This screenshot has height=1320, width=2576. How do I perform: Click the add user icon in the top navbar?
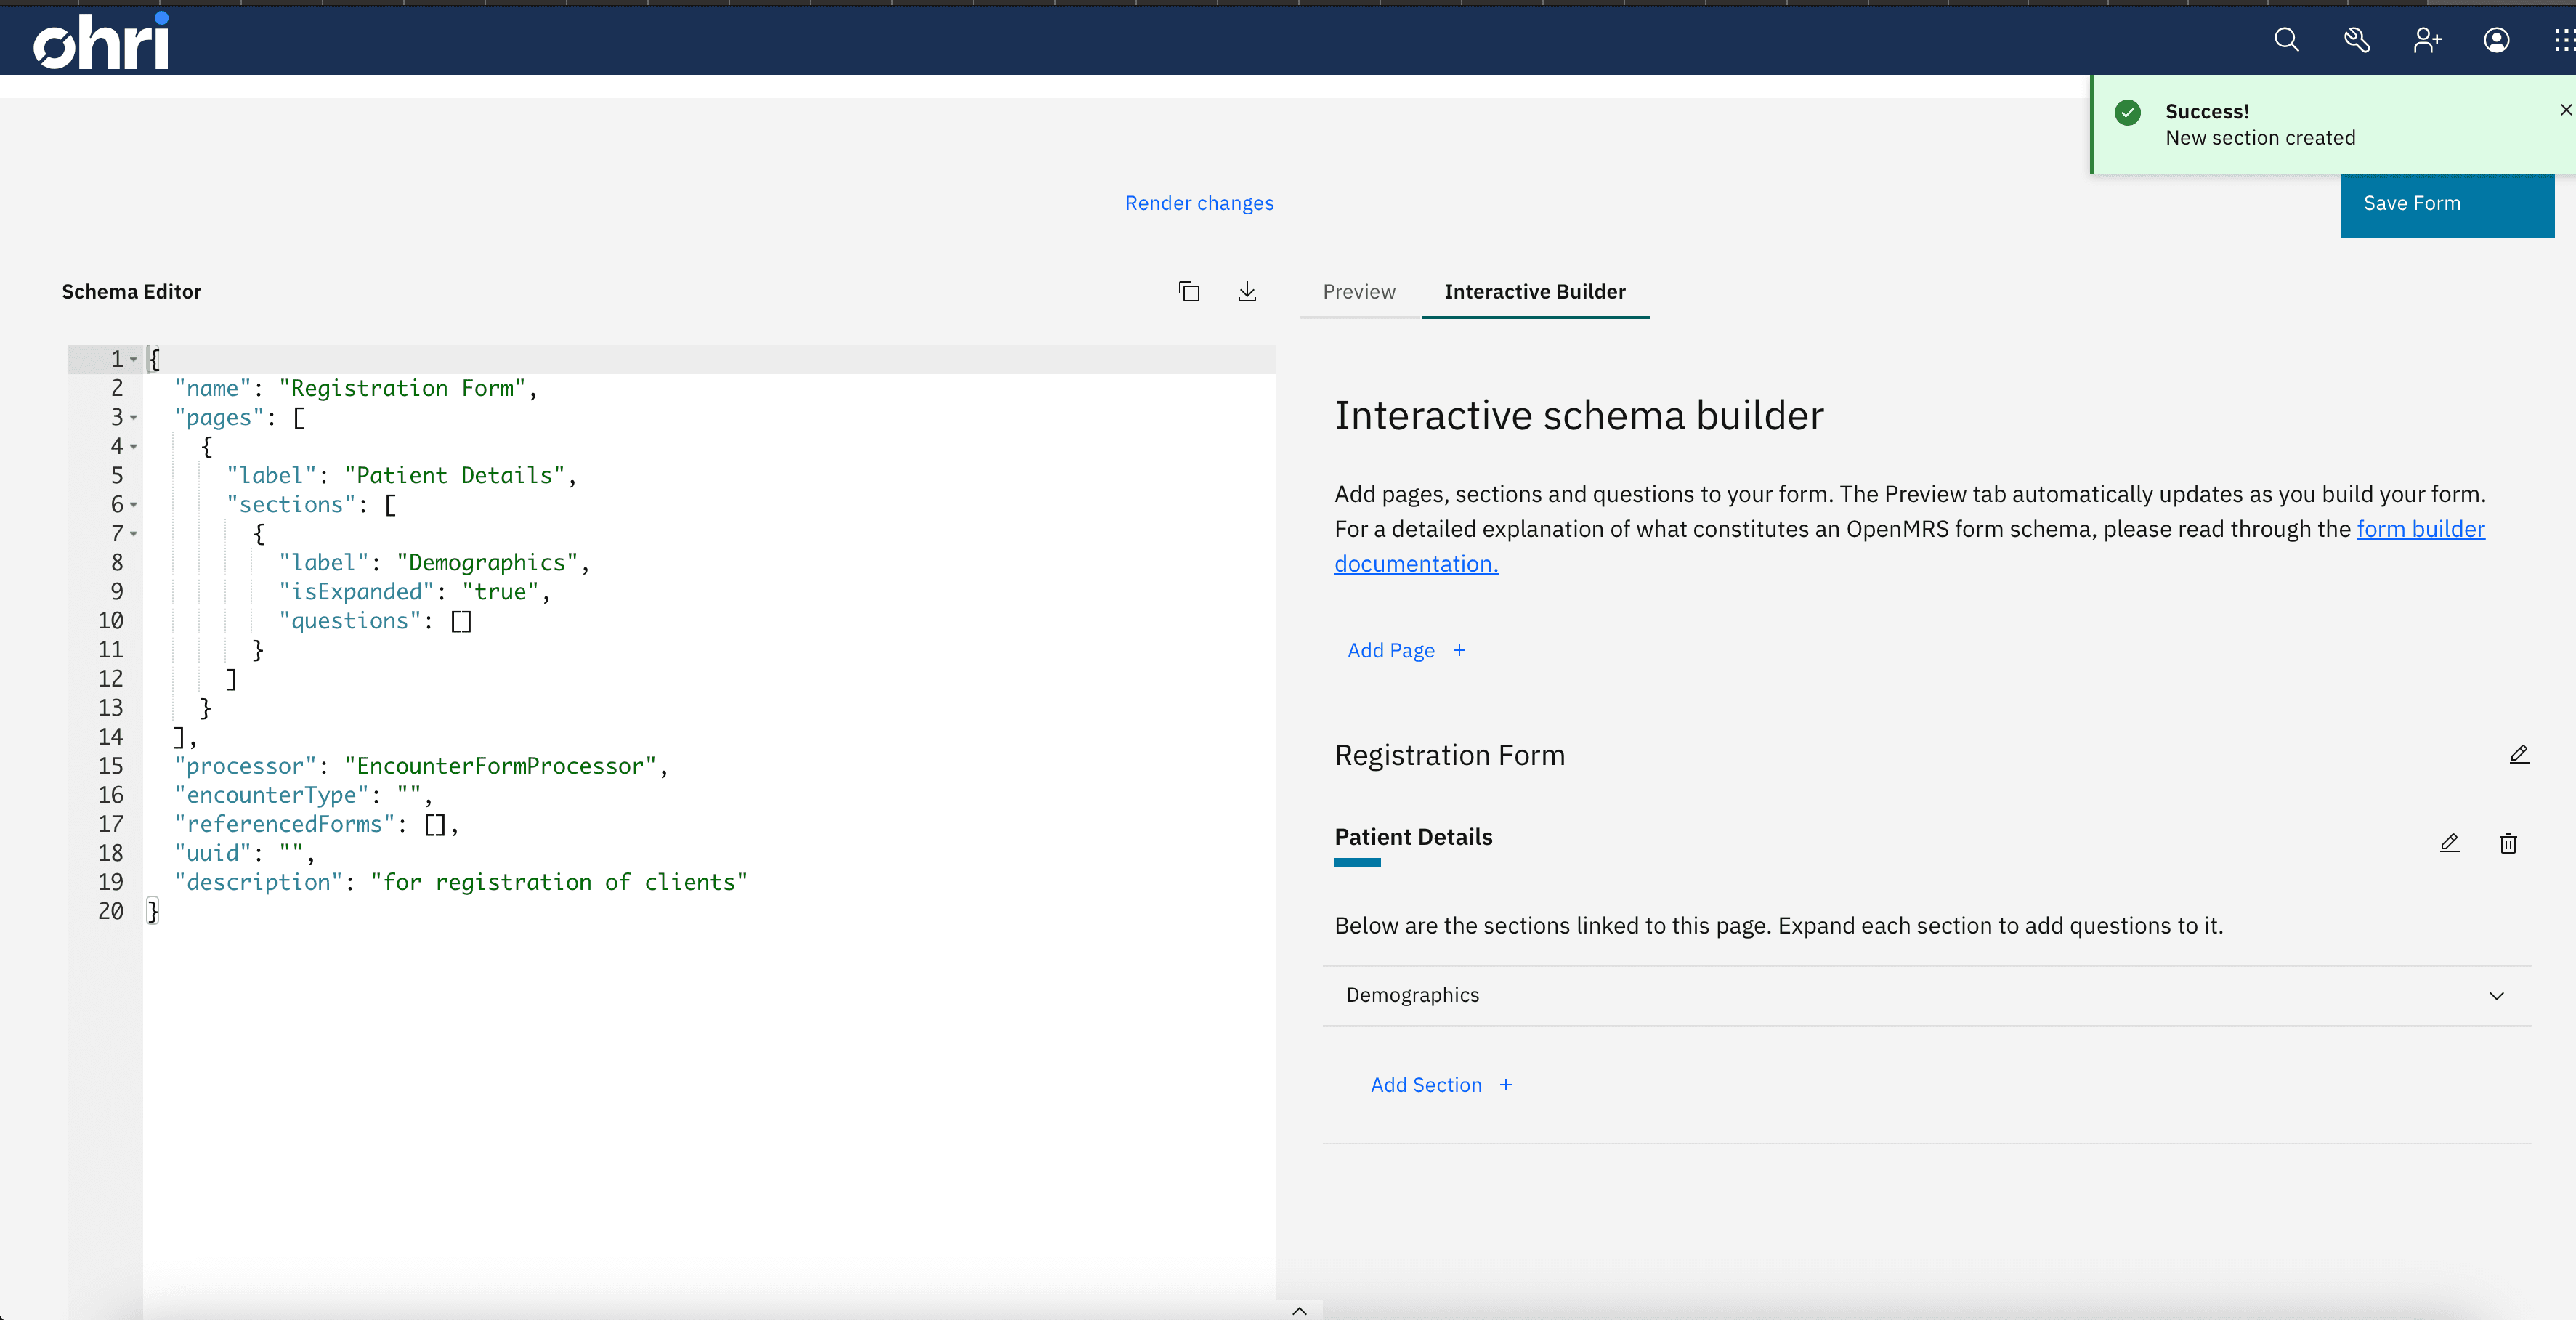(2426, 41)
